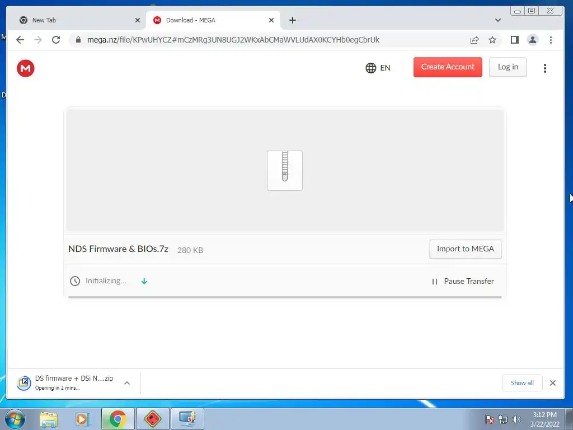Close the New Tab tab
573x430 pixels.
click(138, 20)
